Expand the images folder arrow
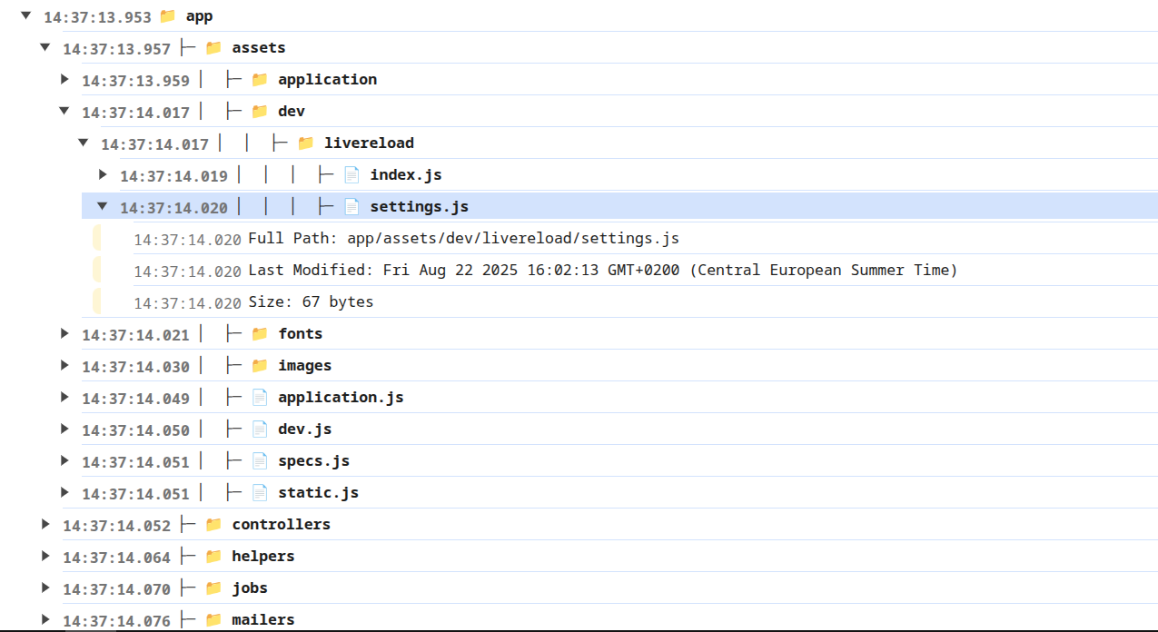Viewport: 1158px width, 632px height. [x=64, y=365]
